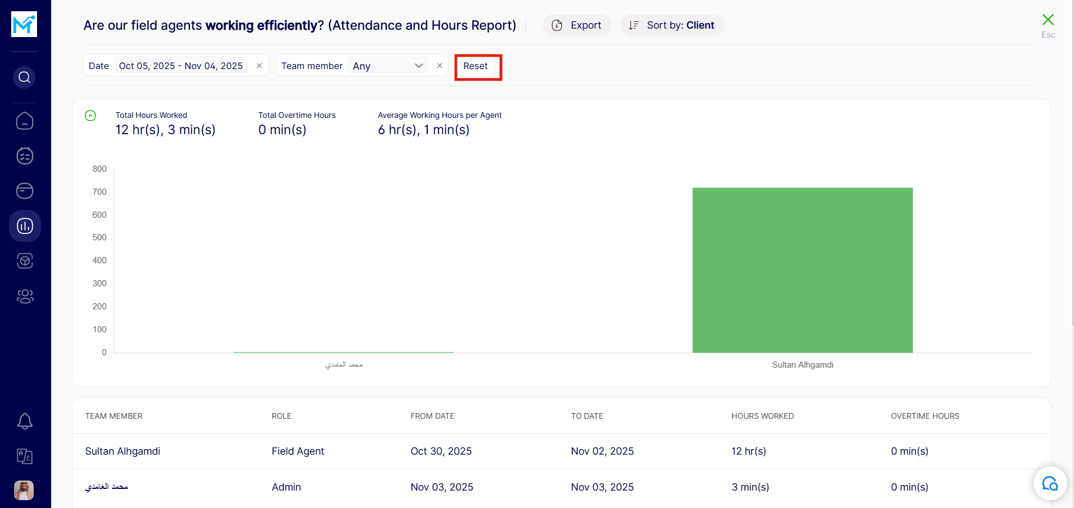Open Sort by Client menu
The image size is (1074, 508).
672,25
